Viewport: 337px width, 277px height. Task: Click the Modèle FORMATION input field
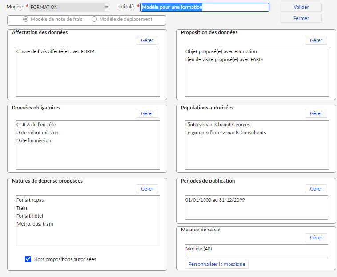(67, 7)
